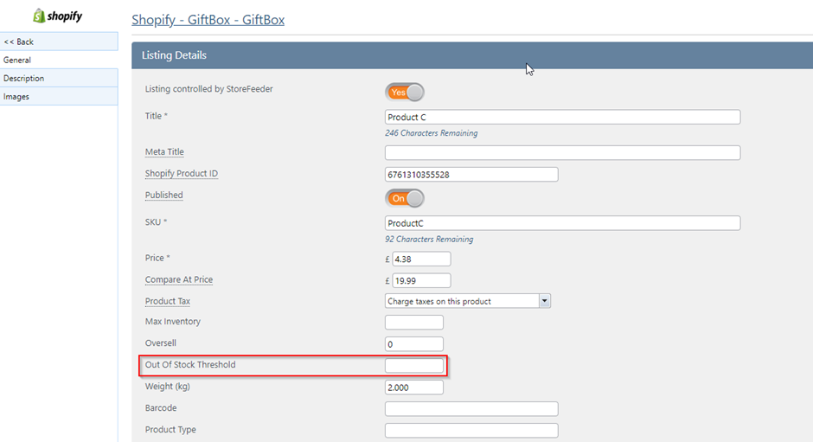Click the Published label link
Viewport: 813px width, 442px height.
pyautogui.click(x=163, y=195)
